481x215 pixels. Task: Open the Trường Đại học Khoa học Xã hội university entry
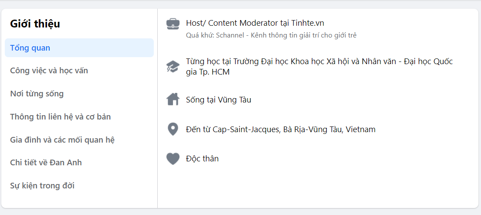(319, 61)
